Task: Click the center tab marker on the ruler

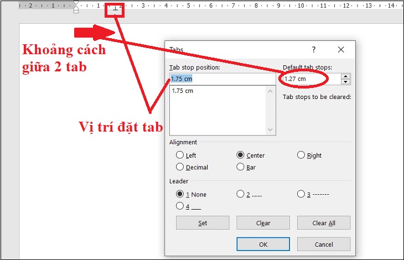Action: (x=116, y=8)
